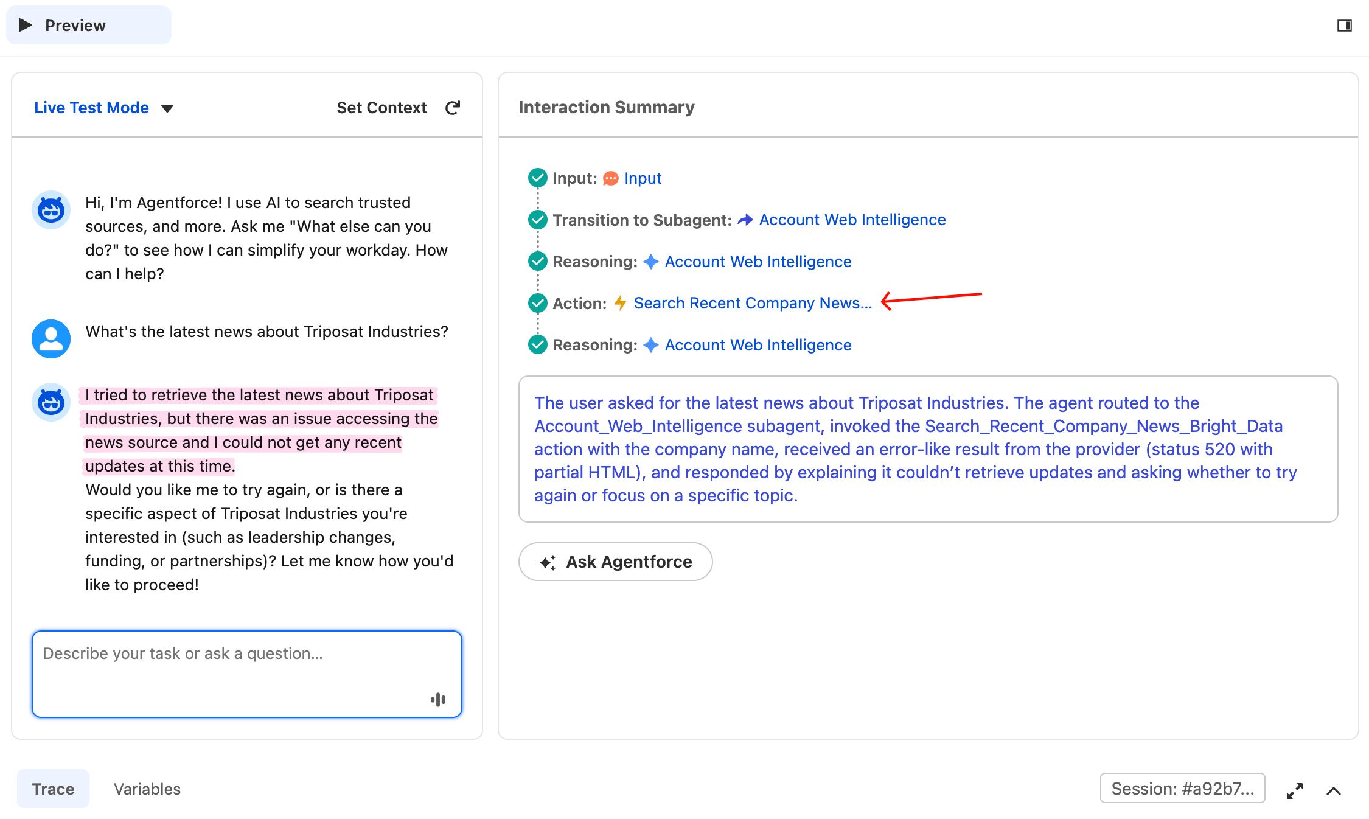Switch to the Variables tab
Viewport: 1369px width, 819px height.
tap(147, 789)
